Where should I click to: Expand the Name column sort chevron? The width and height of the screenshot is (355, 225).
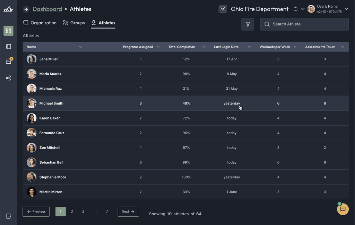click(80, 47)
